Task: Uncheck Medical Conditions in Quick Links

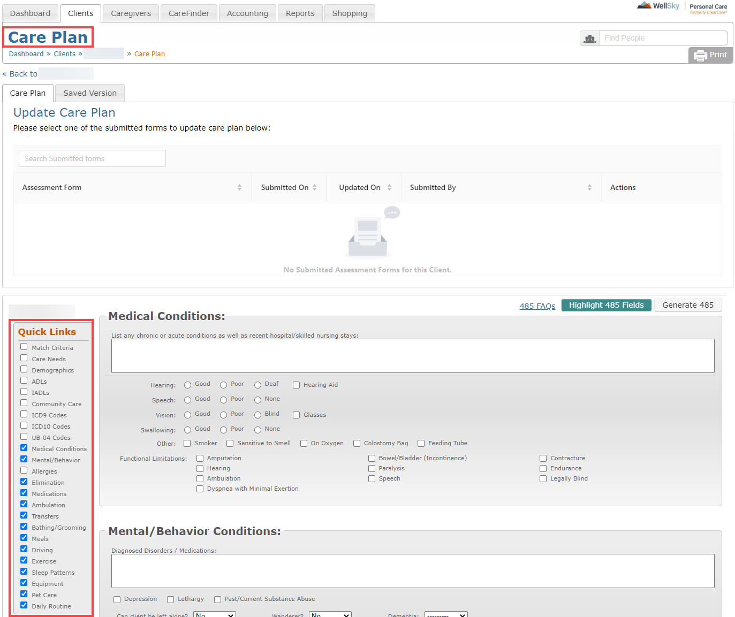Action: (x=24, y=448)
